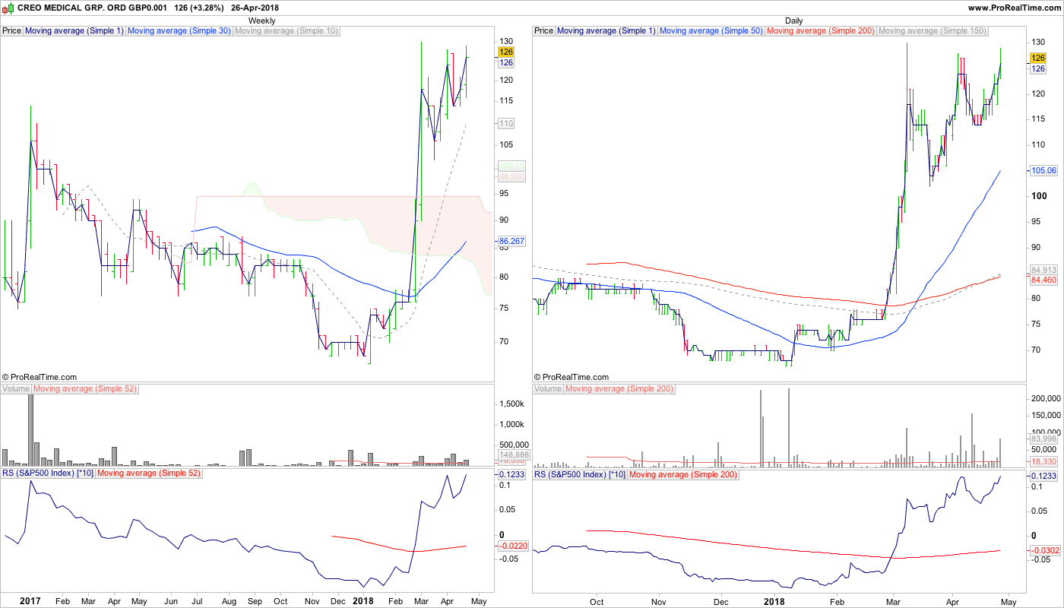Click orange 126 price tag on Daily axis
This screenshot has height=608, width=1064.
pyautogui.click(x=1038, y=58)
